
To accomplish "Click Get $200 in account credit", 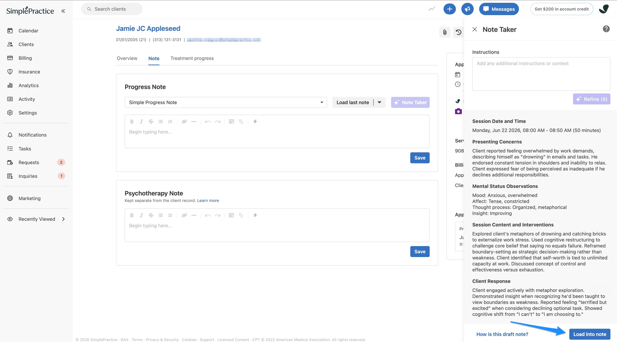I will (561, 9).
